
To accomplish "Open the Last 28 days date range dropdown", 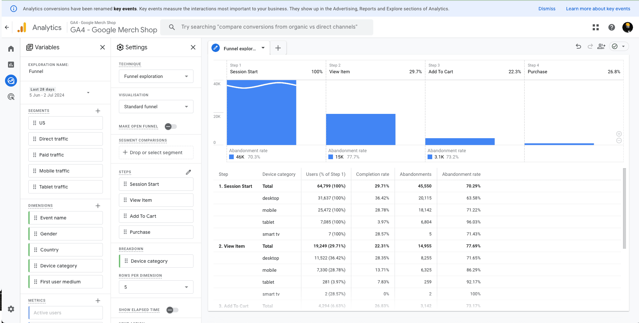I will coord(60,92).
